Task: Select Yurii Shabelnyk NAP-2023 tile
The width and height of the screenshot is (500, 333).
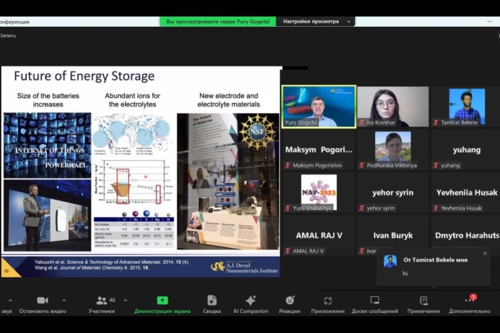Action: point(319,192)
